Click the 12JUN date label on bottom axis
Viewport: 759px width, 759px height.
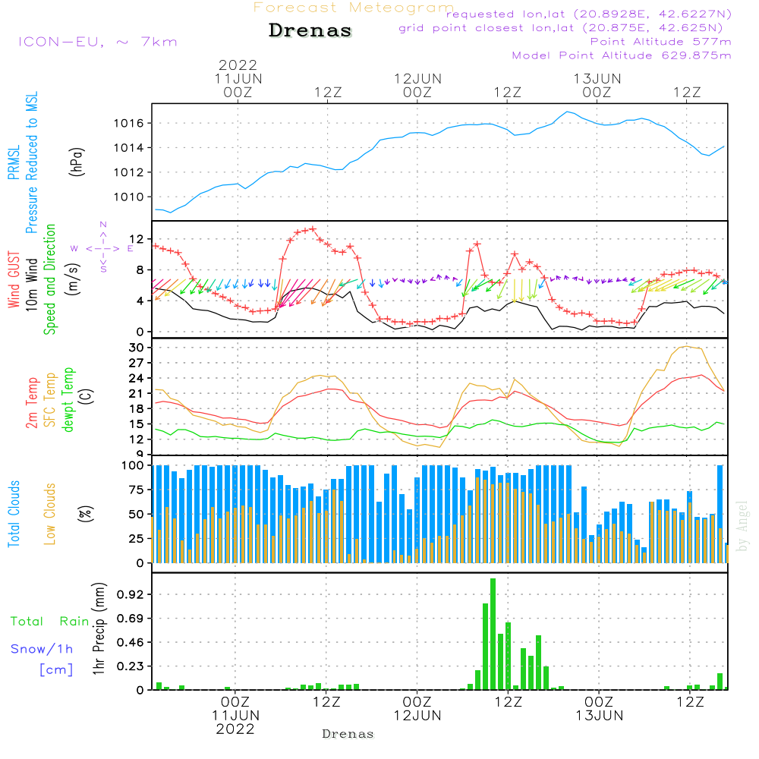(417, 715)
